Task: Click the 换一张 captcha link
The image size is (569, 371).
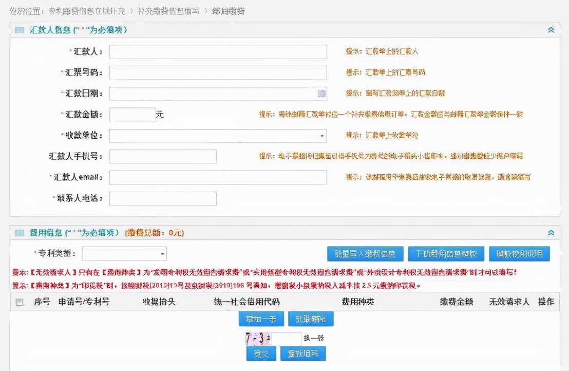Action: pyautogui.click(x=314, y=338)
